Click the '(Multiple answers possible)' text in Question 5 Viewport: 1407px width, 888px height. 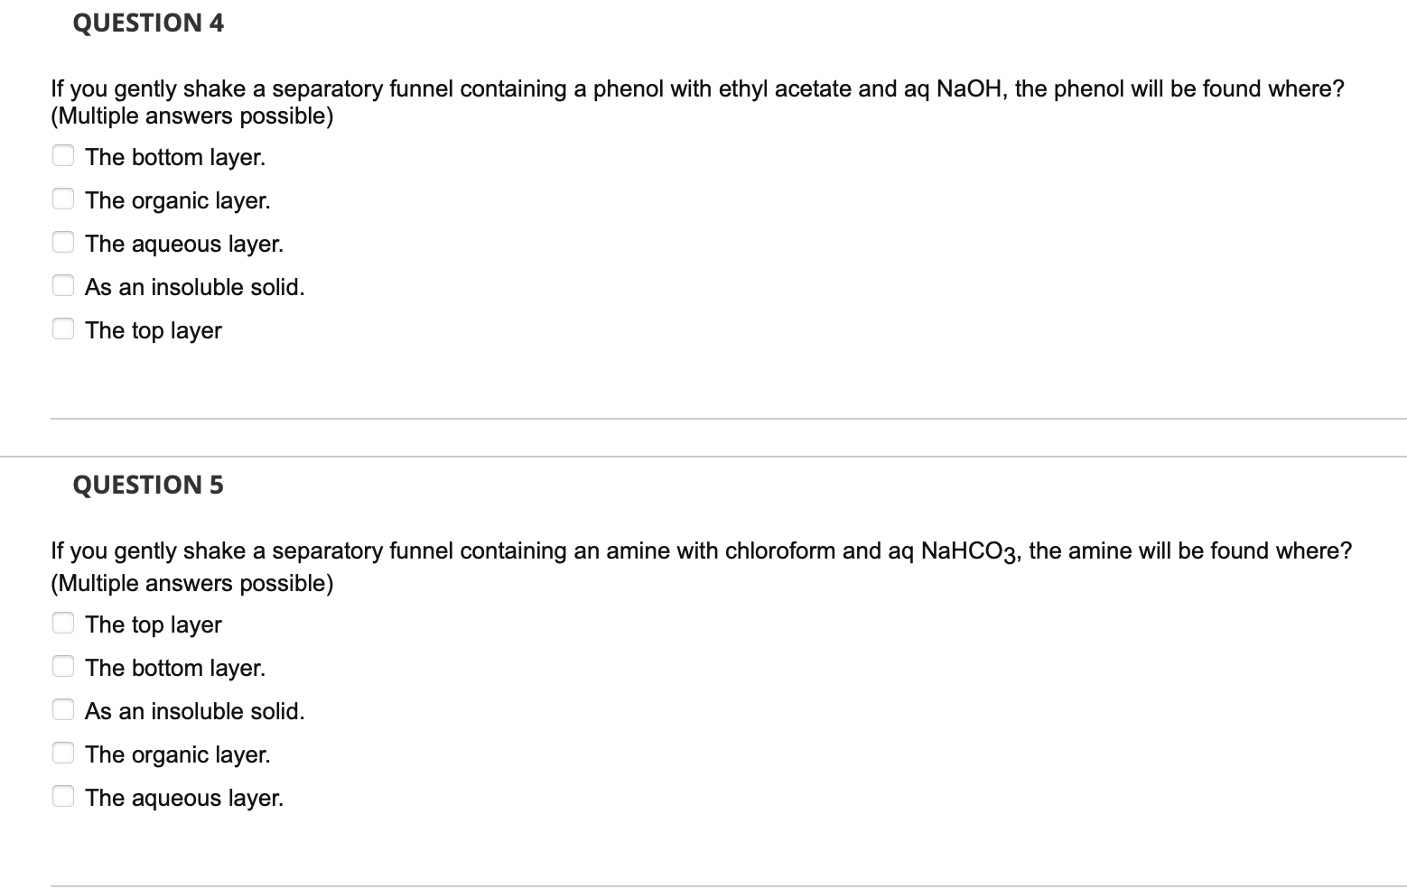[191, 583]
